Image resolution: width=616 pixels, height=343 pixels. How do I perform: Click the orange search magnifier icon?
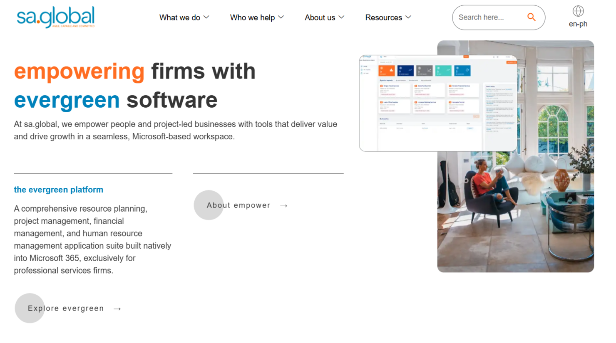(532, 17)
